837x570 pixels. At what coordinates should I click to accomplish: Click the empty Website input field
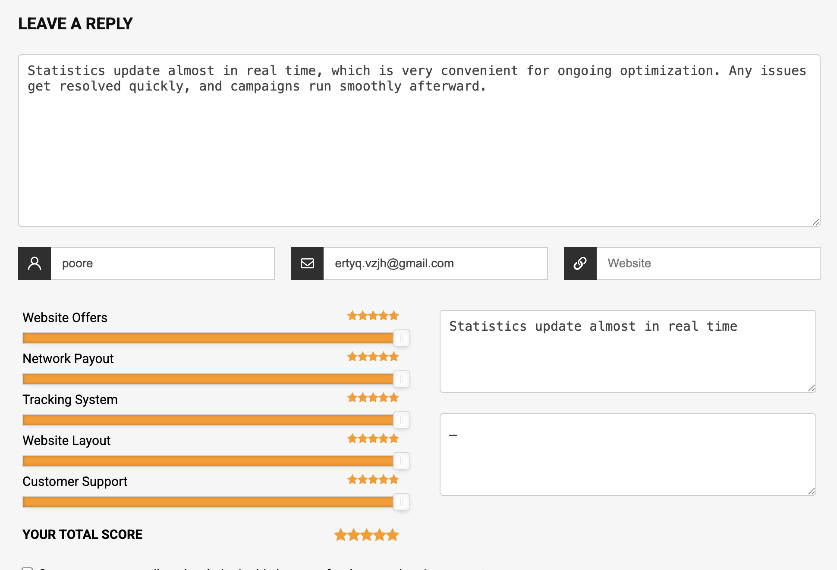click(708, 263)
